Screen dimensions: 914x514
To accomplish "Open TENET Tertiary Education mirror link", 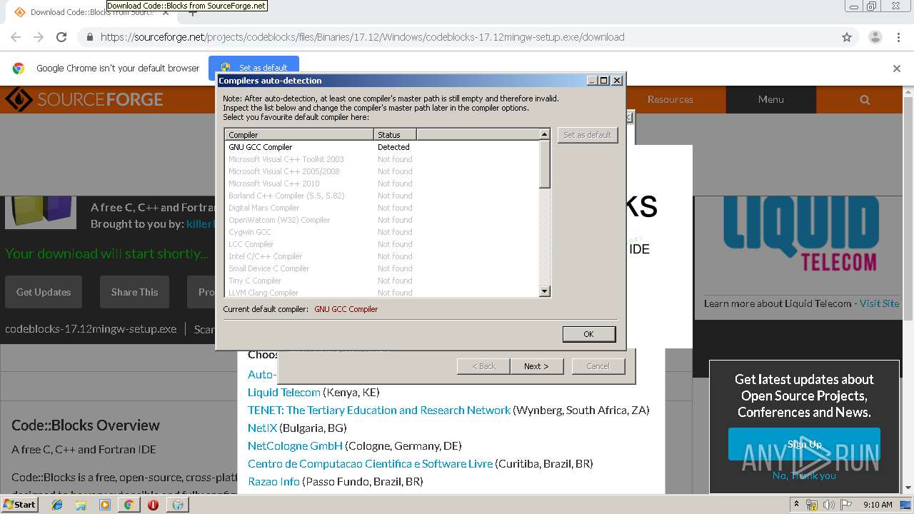I will tap(379, 410).
